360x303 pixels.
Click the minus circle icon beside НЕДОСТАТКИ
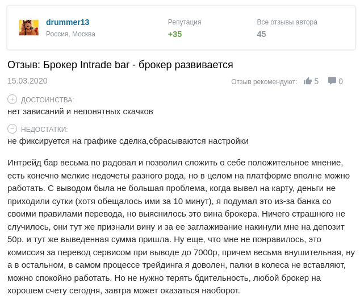click(12, 128)
